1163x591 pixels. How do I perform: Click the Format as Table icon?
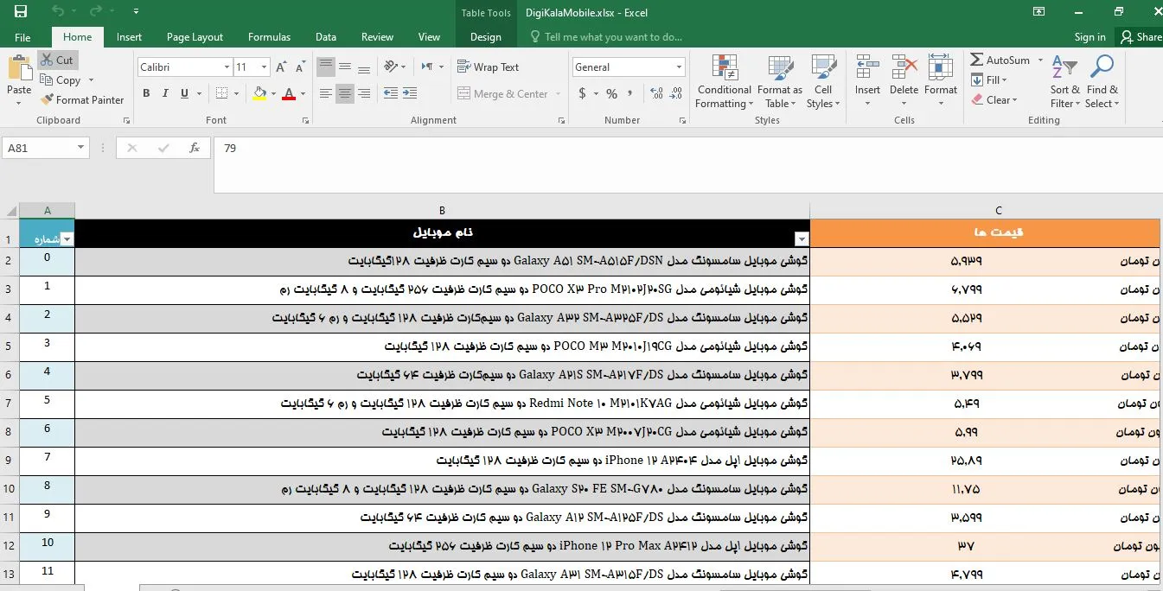coord(779,82)
